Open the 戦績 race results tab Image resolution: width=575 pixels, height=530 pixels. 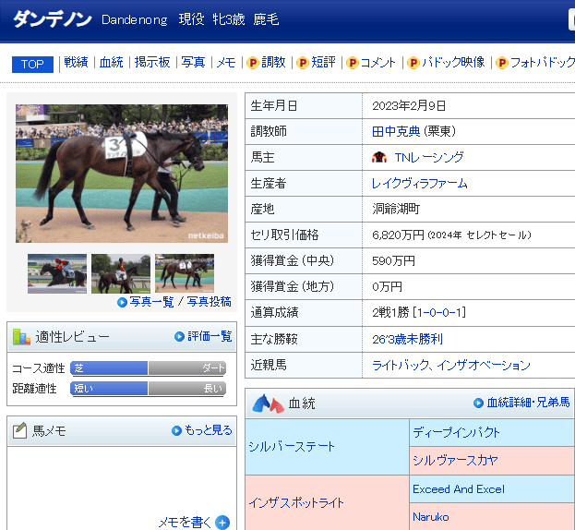(76, 63)
